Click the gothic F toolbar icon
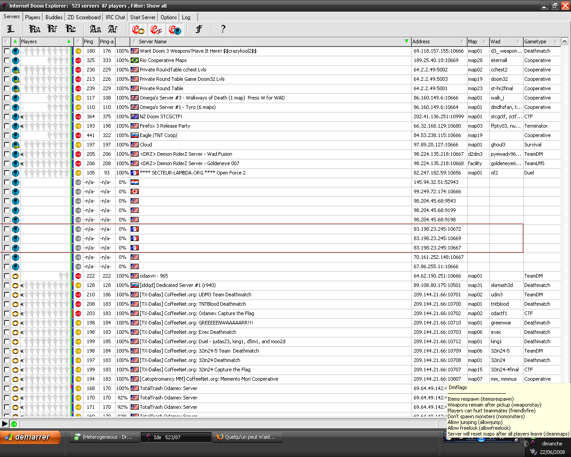The width and height of the screenshot is (571, 457). pyautogui.click(x=199, y=29)
